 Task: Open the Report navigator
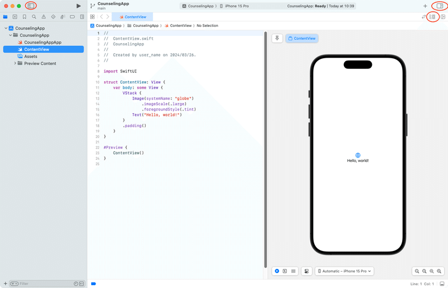coord(82,17)
